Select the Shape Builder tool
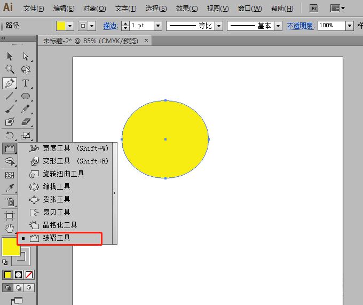This screenshot has height=305, width=363. pos(10,161)
